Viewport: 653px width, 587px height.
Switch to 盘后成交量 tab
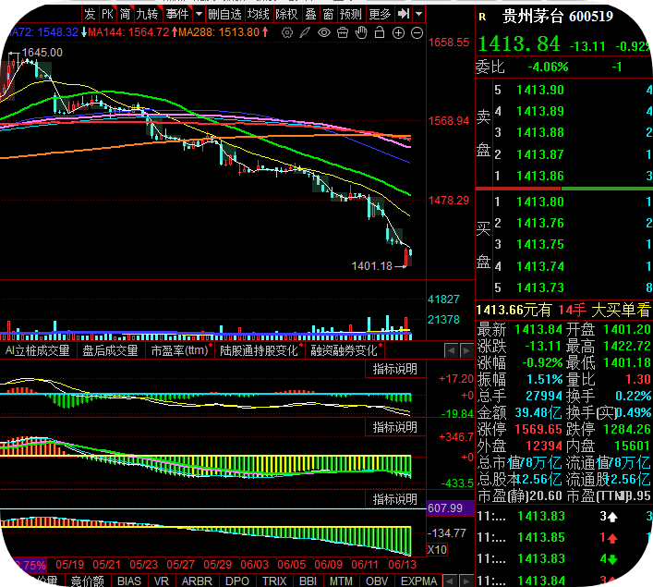coord(110,350)
